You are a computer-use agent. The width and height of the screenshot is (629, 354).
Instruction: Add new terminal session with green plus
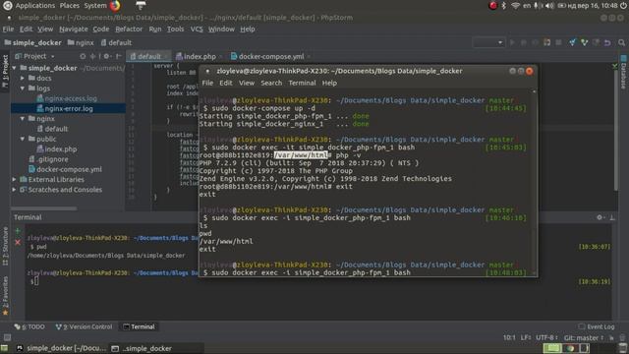18,231
